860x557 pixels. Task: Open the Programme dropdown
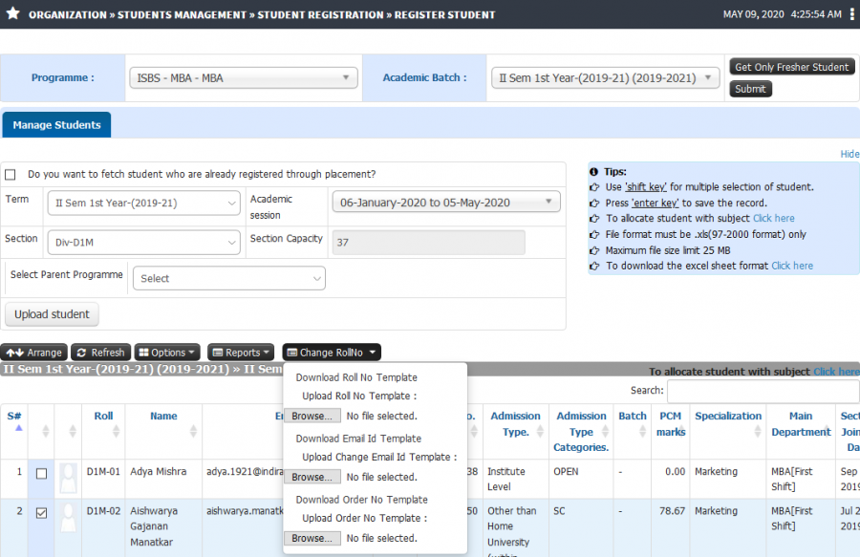[244, 77]
